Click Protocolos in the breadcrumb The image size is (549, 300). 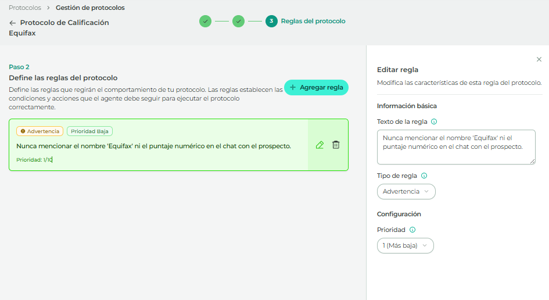[25, 8]
